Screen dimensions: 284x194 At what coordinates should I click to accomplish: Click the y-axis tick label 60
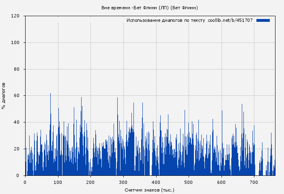(x=17, y=96)
